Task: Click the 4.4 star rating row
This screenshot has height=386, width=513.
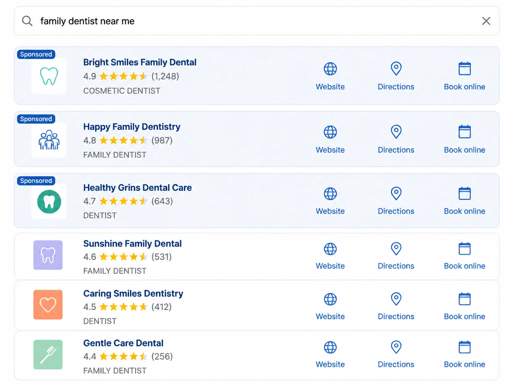Action: coord(128,356)
